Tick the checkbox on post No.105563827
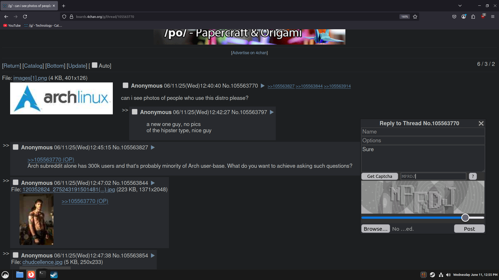Screen dimensions: 499x280 pyautogui.click(x=16, y=147)
